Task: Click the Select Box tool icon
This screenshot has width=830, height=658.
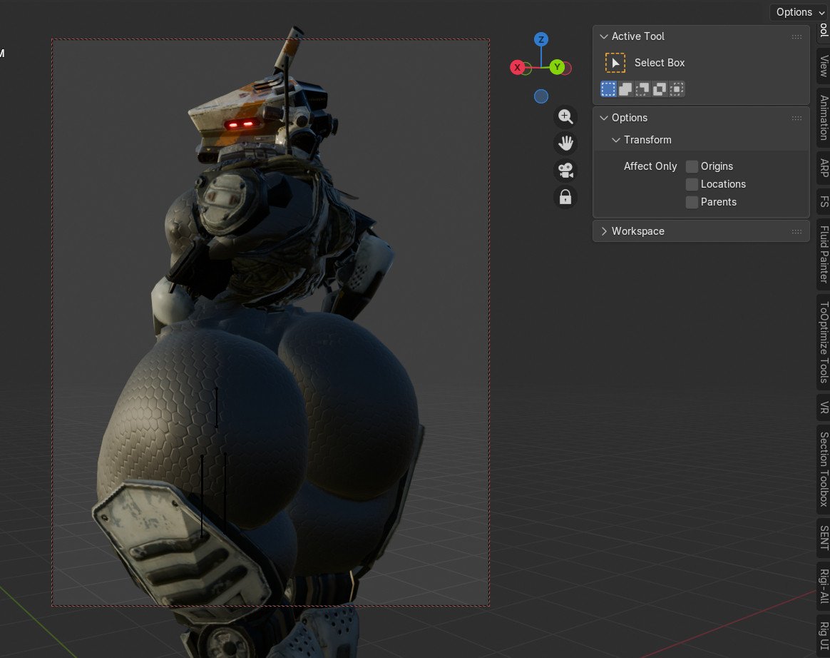Action: click(x=615, y=63)
